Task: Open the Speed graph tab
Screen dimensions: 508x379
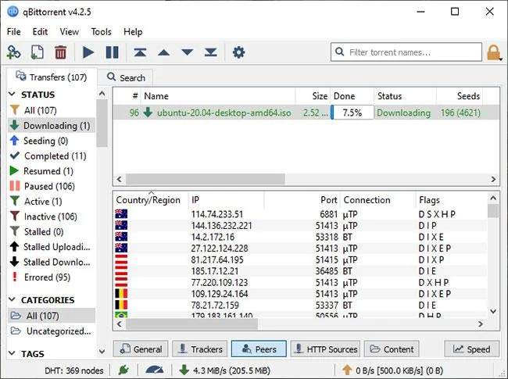Action: [472, 349]
